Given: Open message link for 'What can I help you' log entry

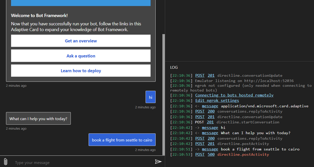Looking at the screenshot, I should (x=210, y=133).
